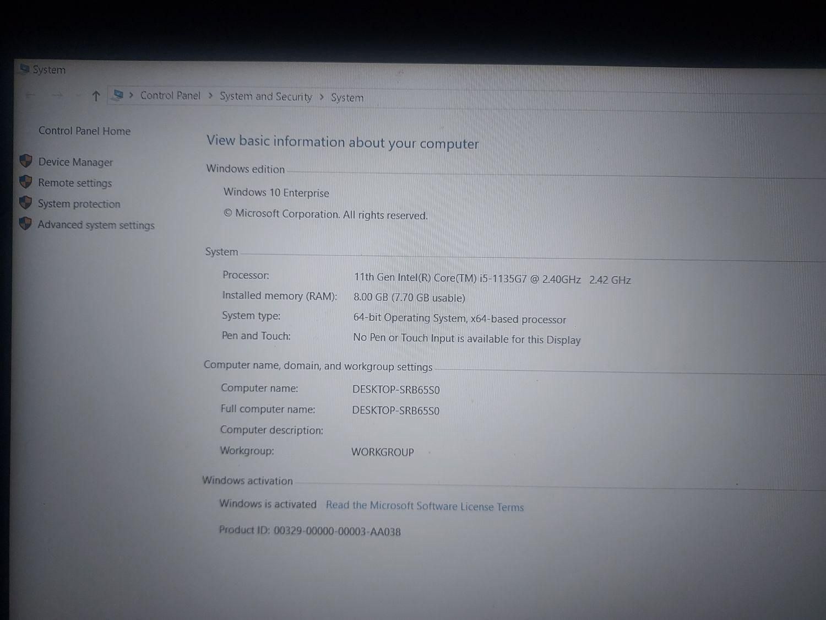Navigate to System and Security breadcrumb
This screenshot has height=620, width=826.
(x=266, y=96)
